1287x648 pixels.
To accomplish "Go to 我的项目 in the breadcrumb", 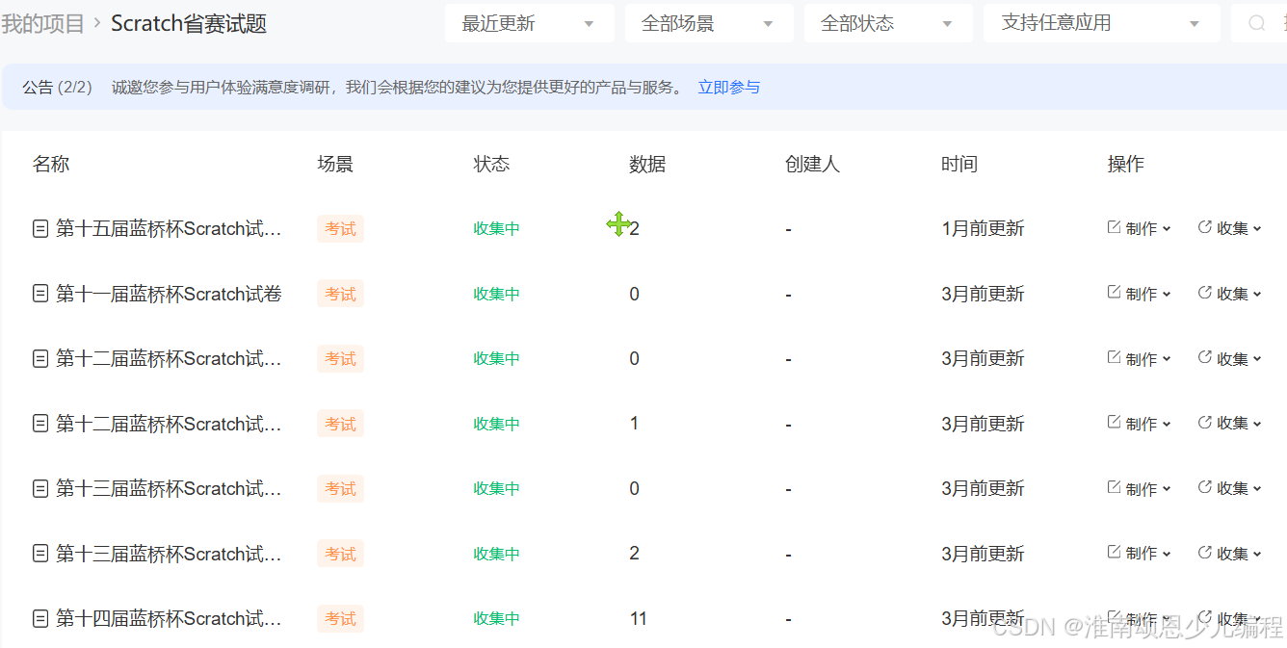I will 43,23.
